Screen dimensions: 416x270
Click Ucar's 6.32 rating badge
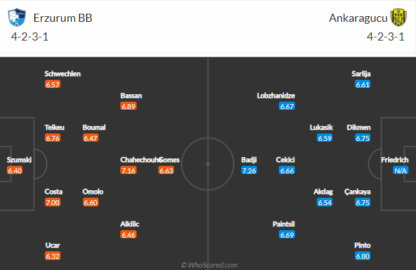pos(52,256)
